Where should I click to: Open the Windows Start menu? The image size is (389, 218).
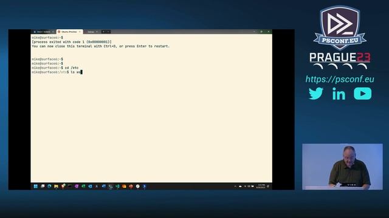pyautogui.click(x=36, y=187)
